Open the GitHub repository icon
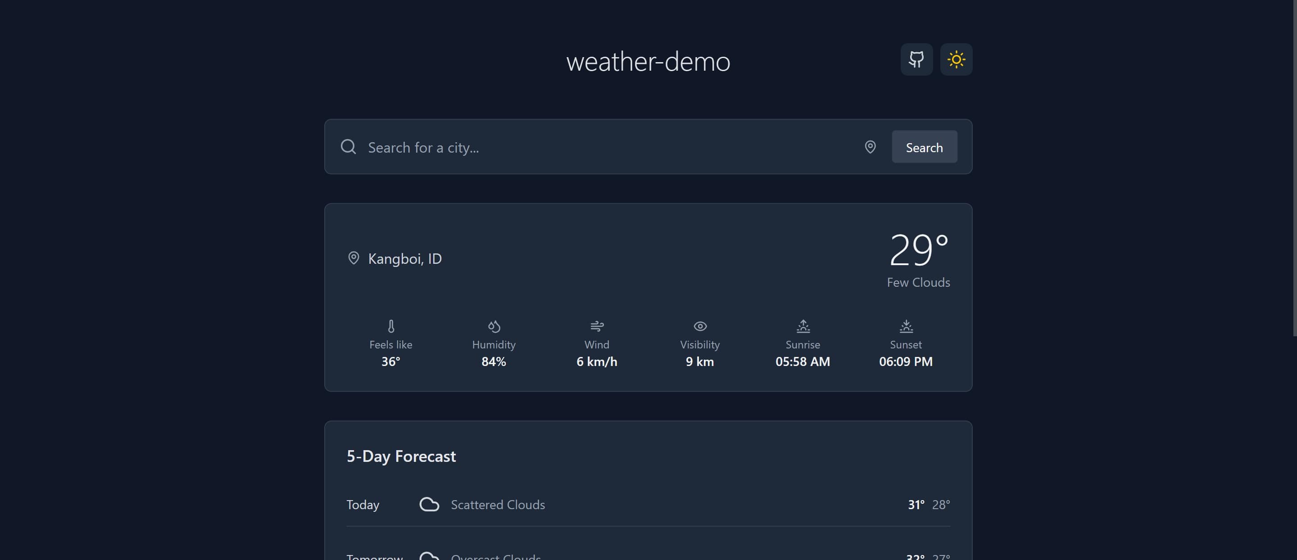This screenshot has width=1297, height=560. [916, 59]
